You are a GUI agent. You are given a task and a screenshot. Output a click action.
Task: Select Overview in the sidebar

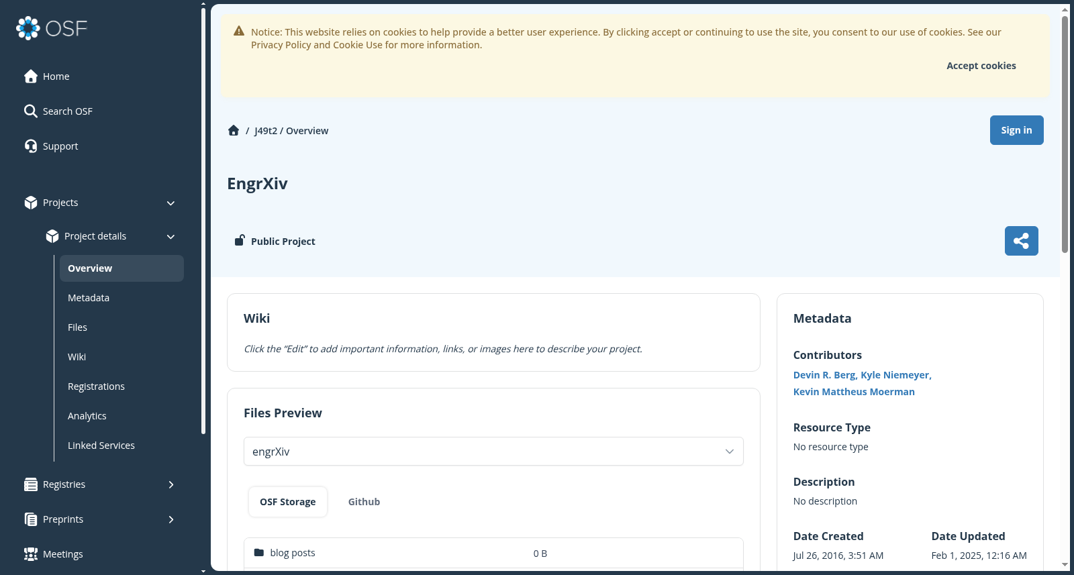[121, 268]
